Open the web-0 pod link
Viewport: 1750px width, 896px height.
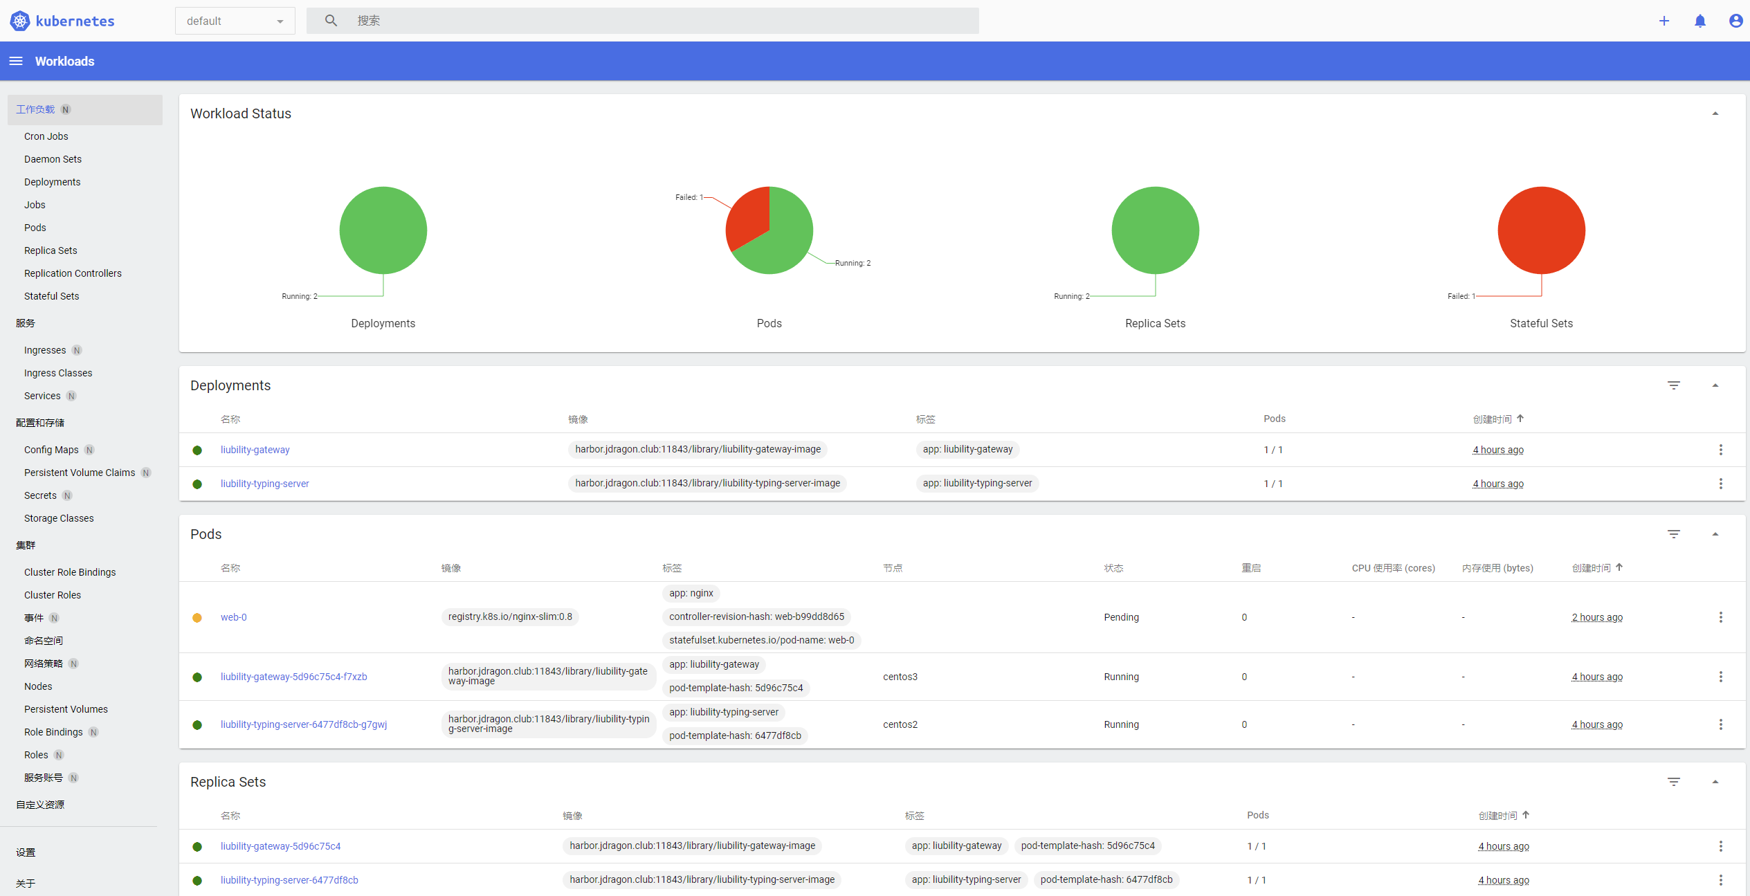(233, 617)
